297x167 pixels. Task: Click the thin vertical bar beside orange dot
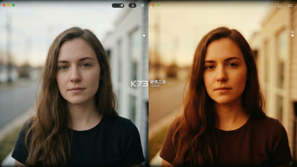click(151, 7)
